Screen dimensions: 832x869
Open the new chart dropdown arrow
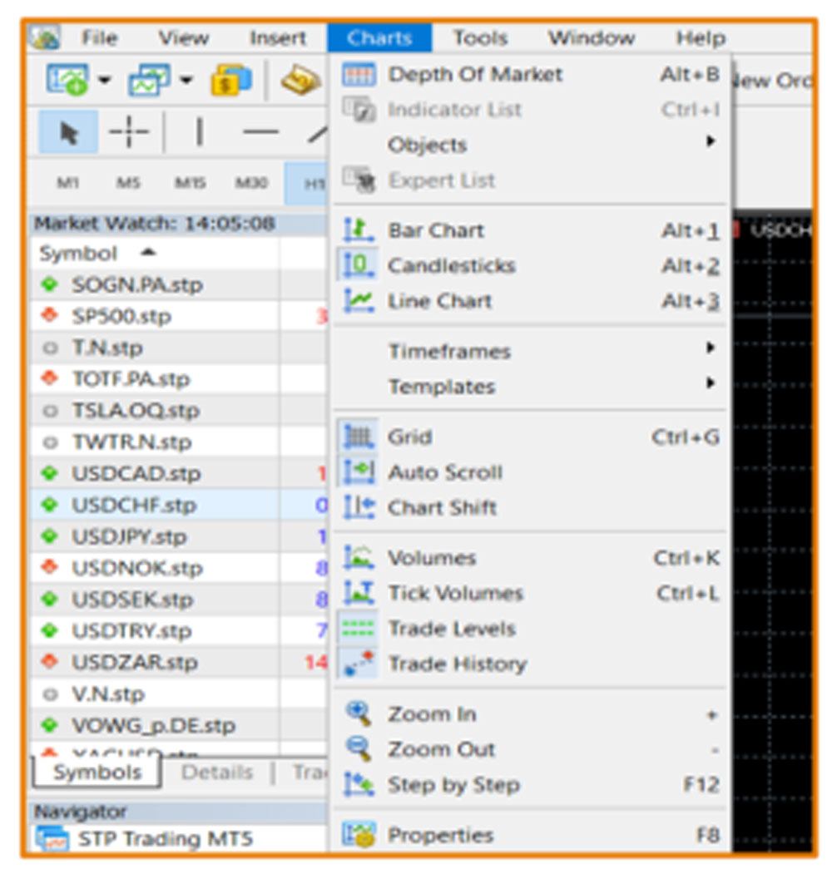pos(104,80)
